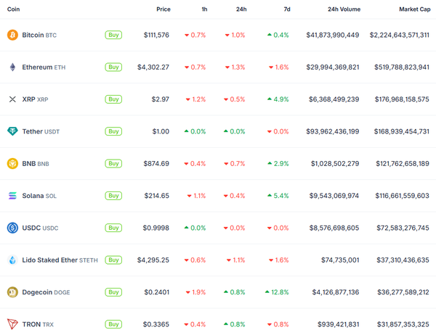Click the TRON logo icon
This screenshot has width=436, height=335.
[x=12, y=324]
